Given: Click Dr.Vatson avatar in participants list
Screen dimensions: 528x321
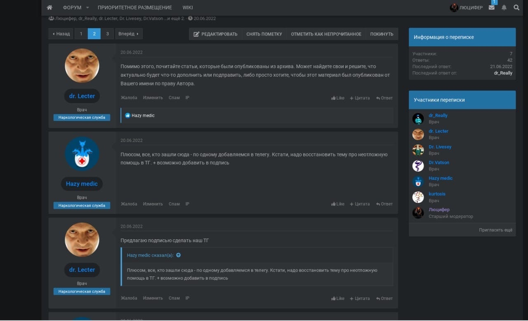Looking at the screenshot, I should click(418, 166).
